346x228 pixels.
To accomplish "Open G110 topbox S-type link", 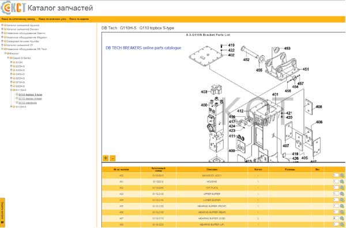I will click(30, 94).
